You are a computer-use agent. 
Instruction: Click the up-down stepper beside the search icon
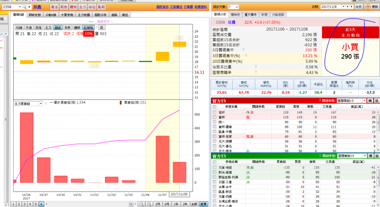30,7
